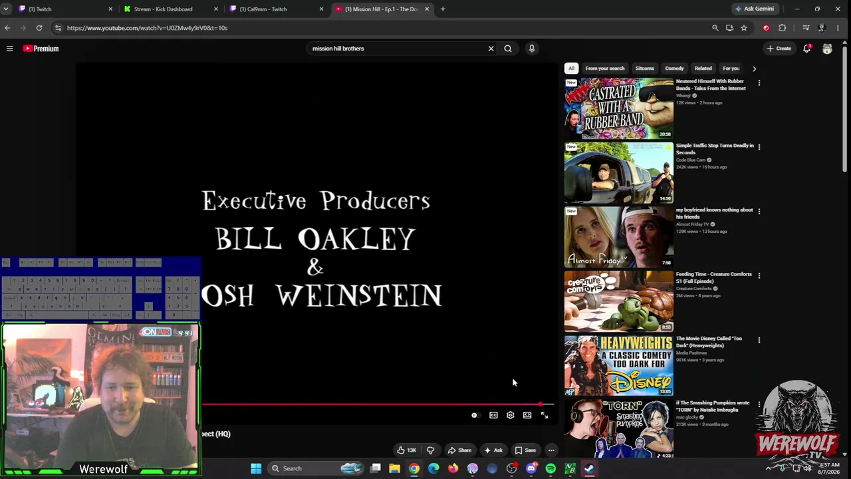Image resolution: width=851 pixels, height=479 pixels.
Task: Open options for Heavyweights video
Action: (x=759, y=340)
